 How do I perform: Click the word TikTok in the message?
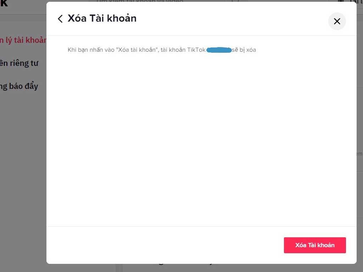(196, 50)
